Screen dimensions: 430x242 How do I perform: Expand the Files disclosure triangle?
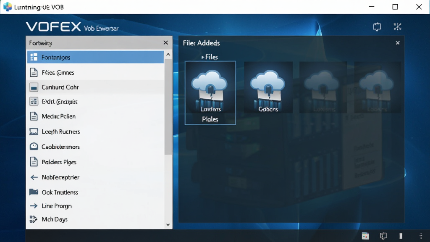(203, 57)
